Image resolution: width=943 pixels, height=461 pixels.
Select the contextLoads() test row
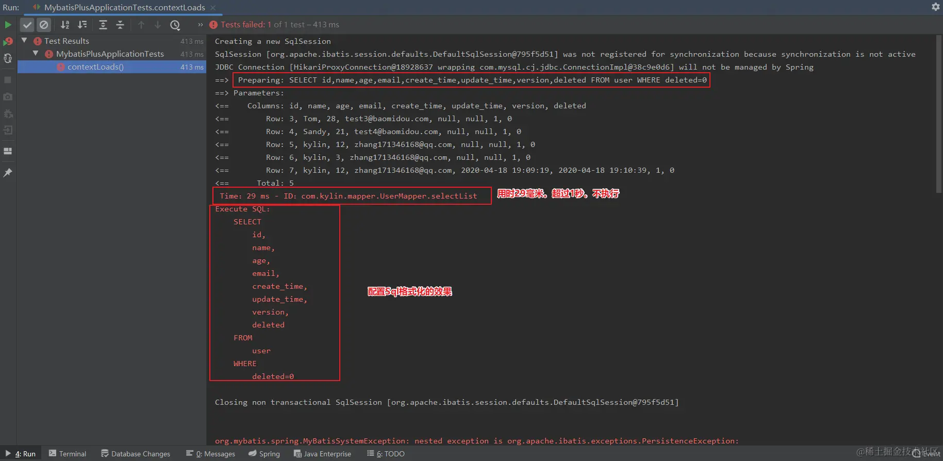112,67
